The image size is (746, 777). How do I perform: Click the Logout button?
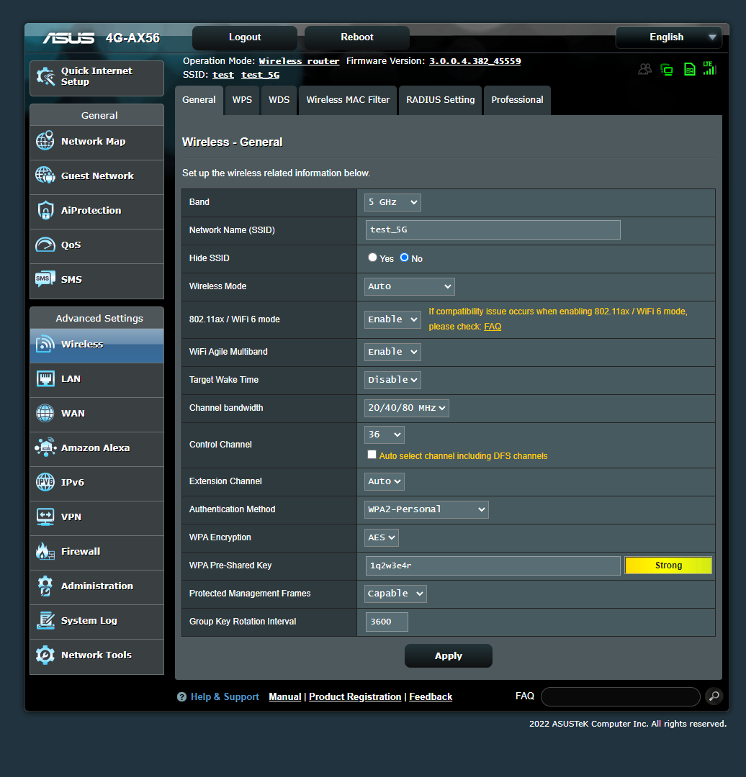click(x=245, y=37)
